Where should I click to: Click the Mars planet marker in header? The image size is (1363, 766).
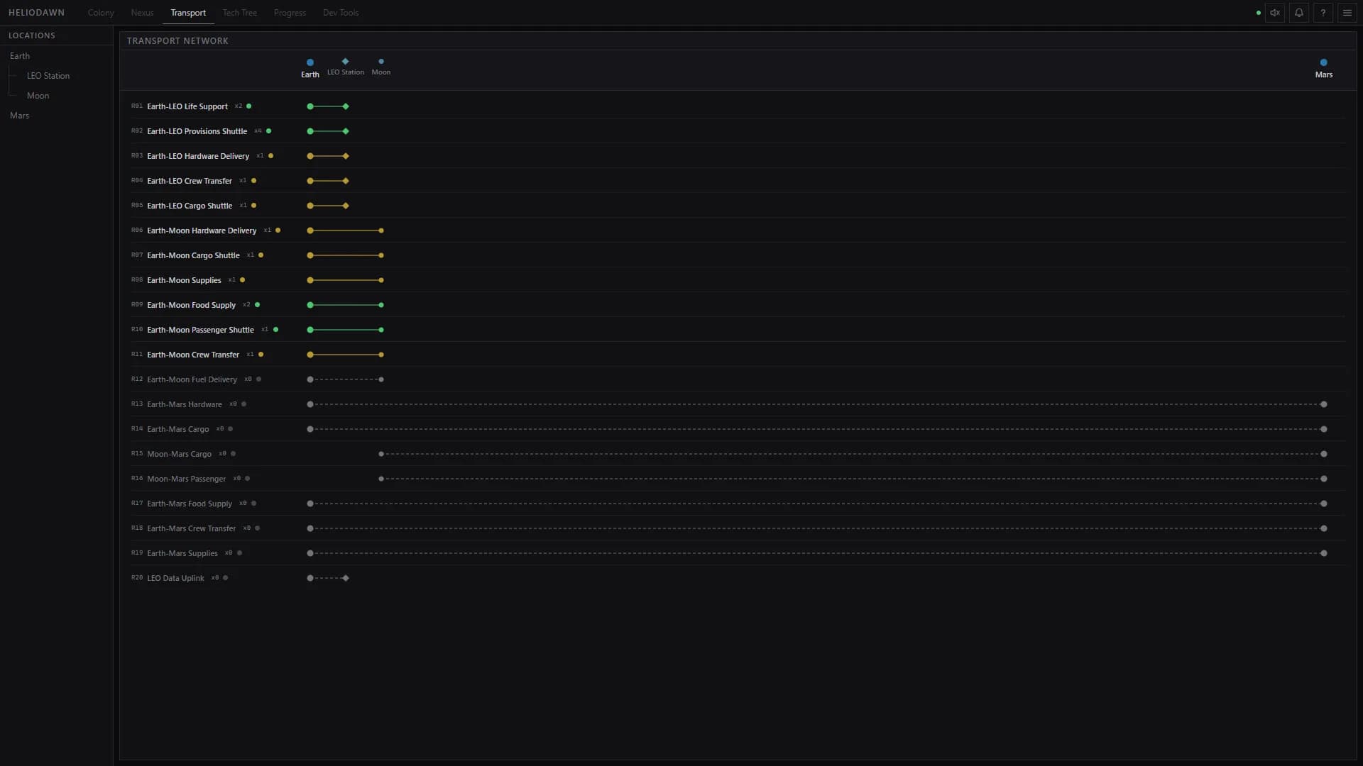[1323, 62]
